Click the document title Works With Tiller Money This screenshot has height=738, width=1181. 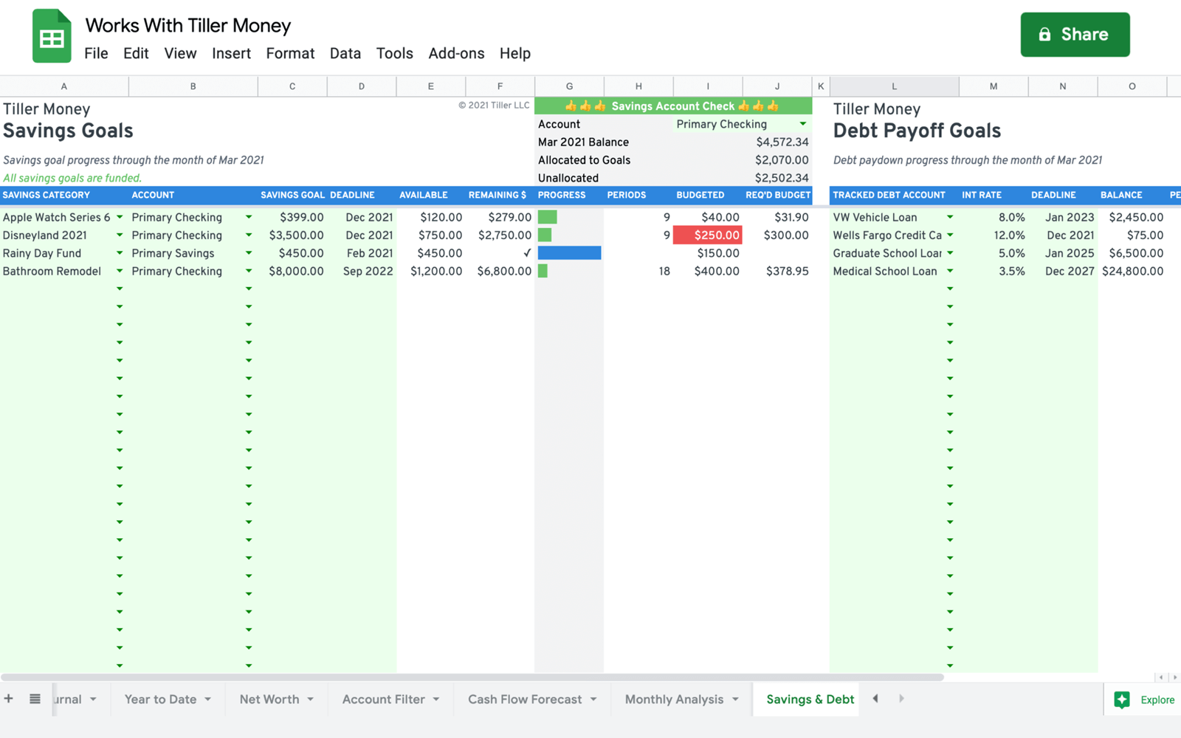point(188,25)
